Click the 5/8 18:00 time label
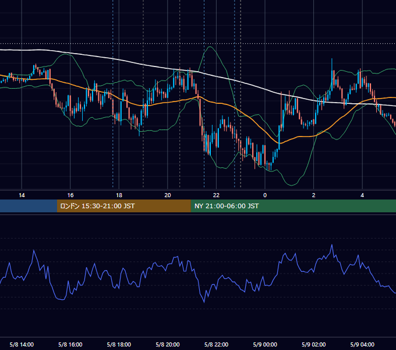Image resolution: width=396 pixels, height=350 pixels. [119, 344]
